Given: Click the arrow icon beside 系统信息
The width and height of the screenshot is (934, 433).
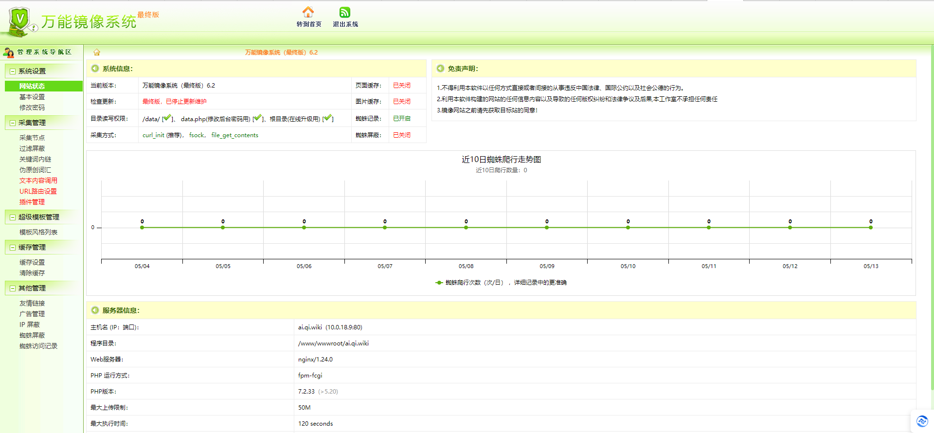Looking at the screenshot, I should (x=95, y=69).
